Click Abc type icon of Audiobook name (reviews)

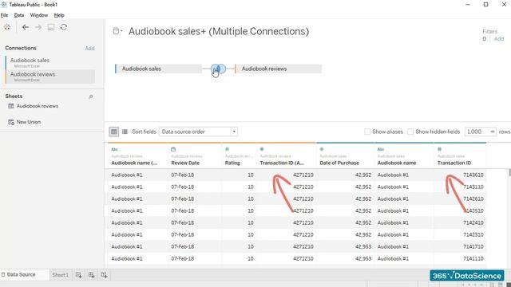click(114, 149)
